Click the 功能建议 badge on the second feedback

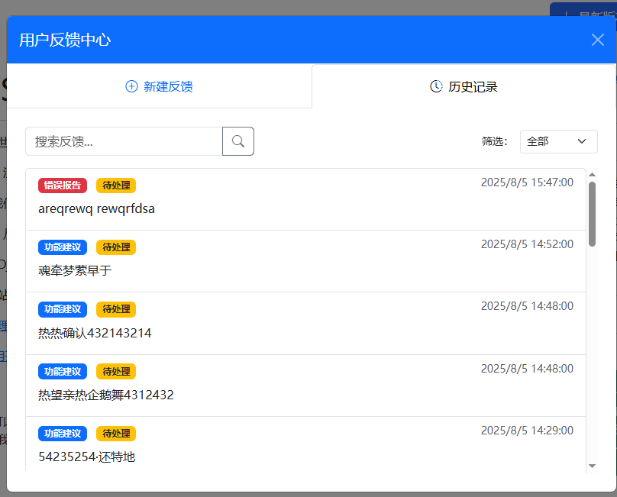tap(62, 247)
